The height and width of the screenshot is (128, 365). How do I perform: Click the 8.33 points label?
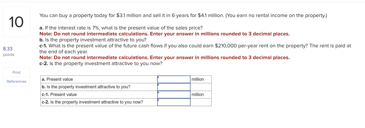[x=9, y=52]
